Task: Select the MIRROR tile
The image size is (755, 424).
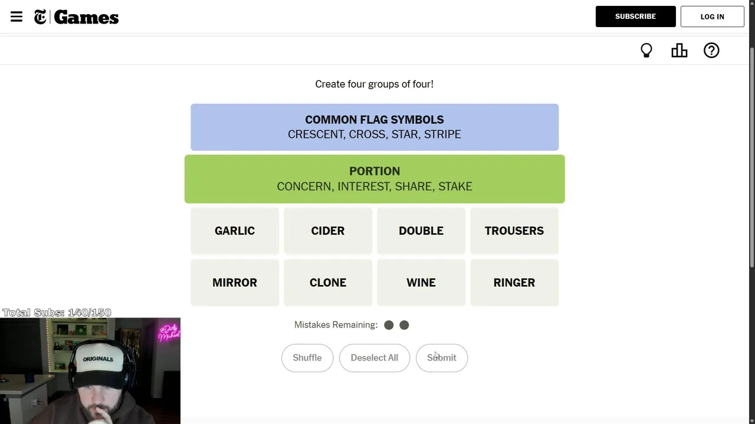Action: 235,283
